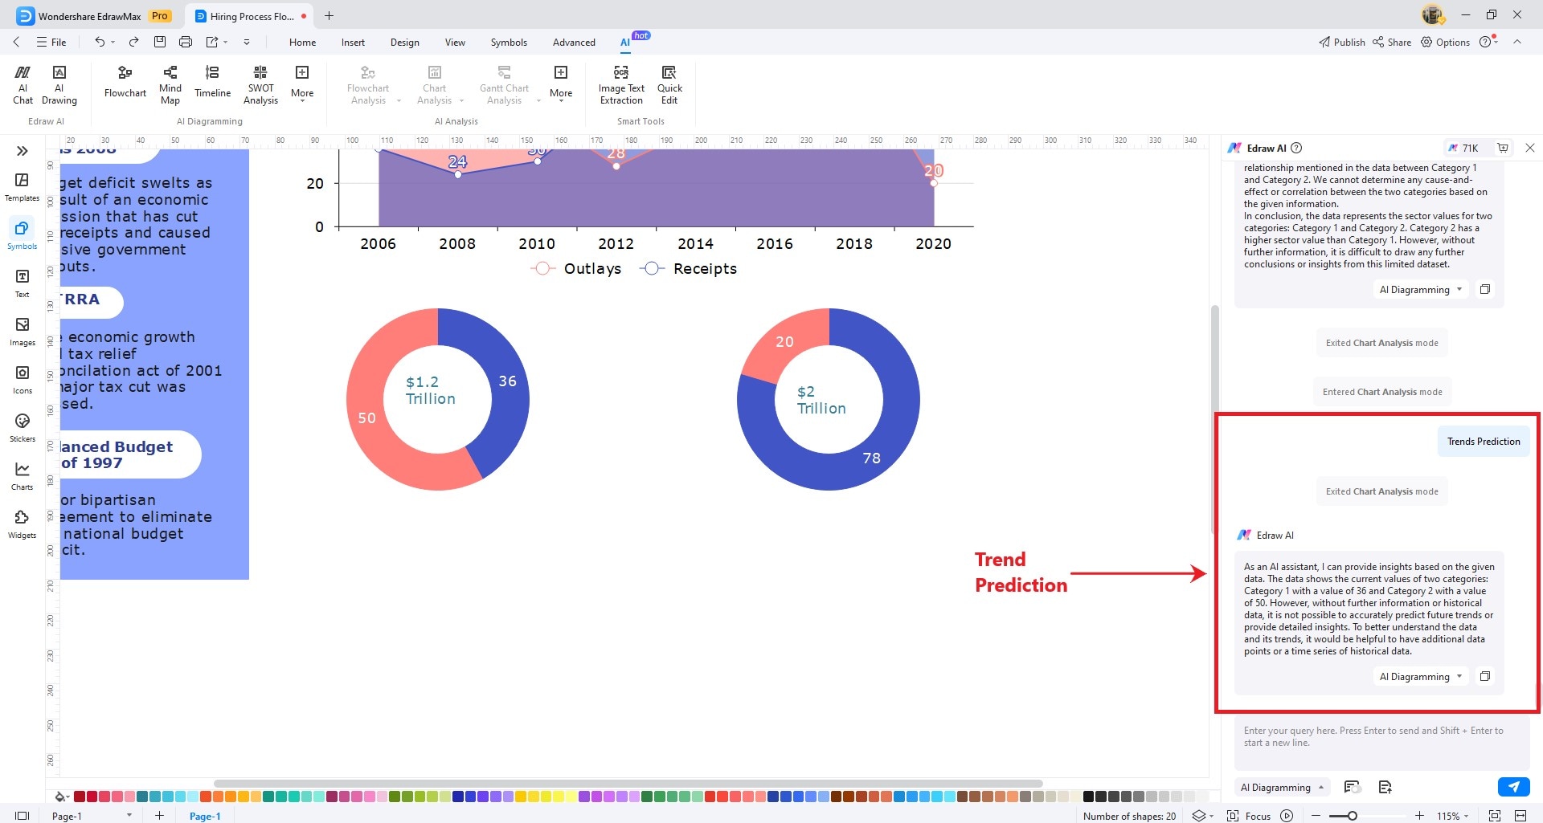This screenshot has width=1543, height=823.
Task: Click the play presentation icon in status bar
Action: (x=1287, y=816)
